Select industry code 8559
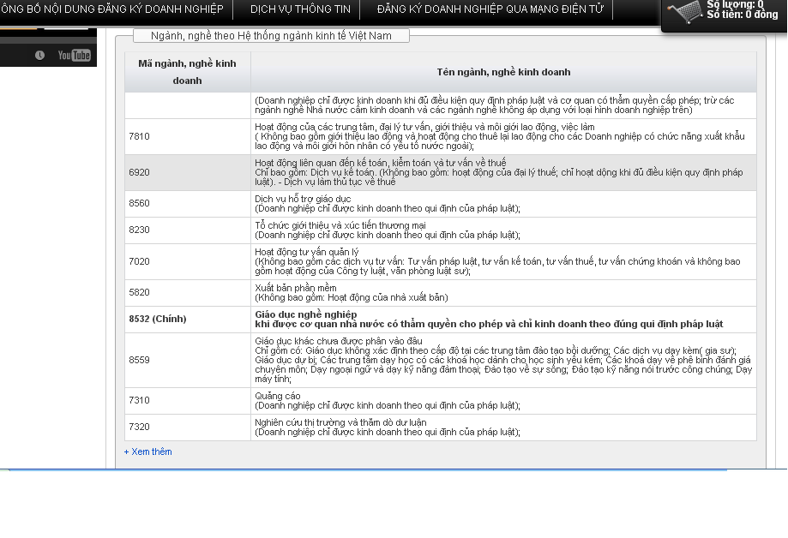This screenshot has height=538, width=788. 139,360
